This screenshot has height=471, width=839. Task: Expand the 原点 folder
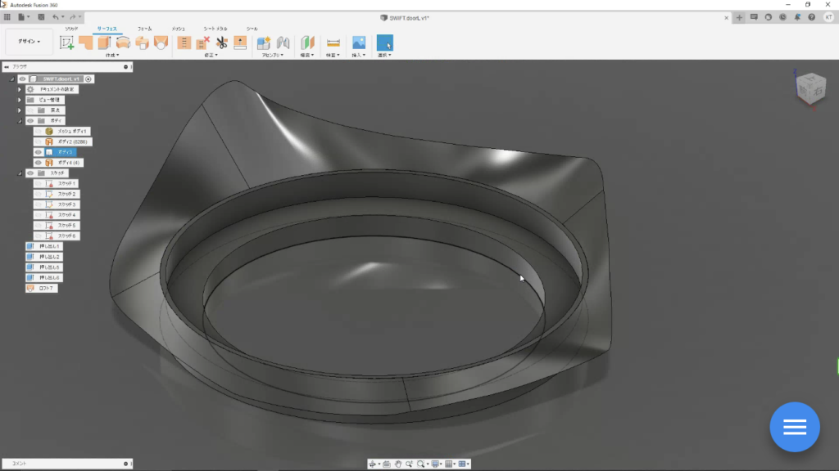[x=20, y=110]
